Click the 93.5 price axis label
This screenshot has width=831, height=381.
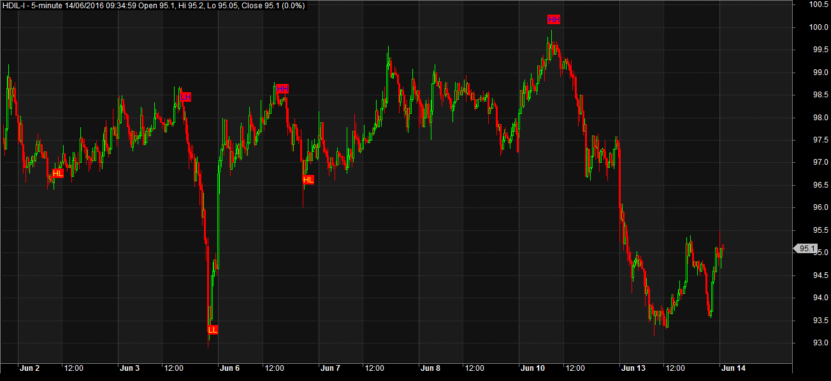(820, 321)
